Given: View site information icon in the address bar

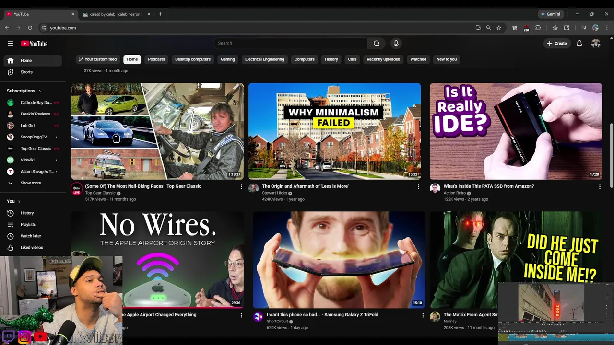Looking at the screenshot, I should click(x=44, y=28).
